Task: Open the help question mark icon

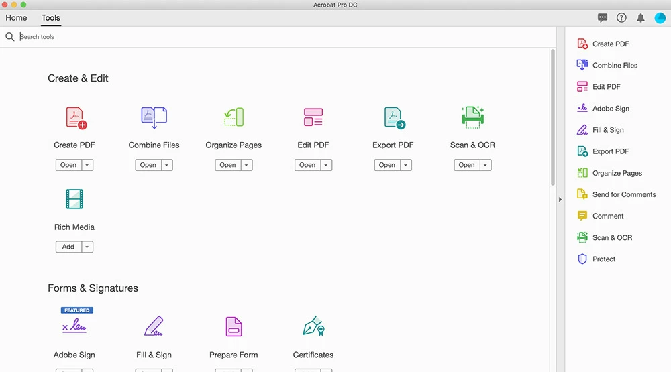Action: click(621, 18)
